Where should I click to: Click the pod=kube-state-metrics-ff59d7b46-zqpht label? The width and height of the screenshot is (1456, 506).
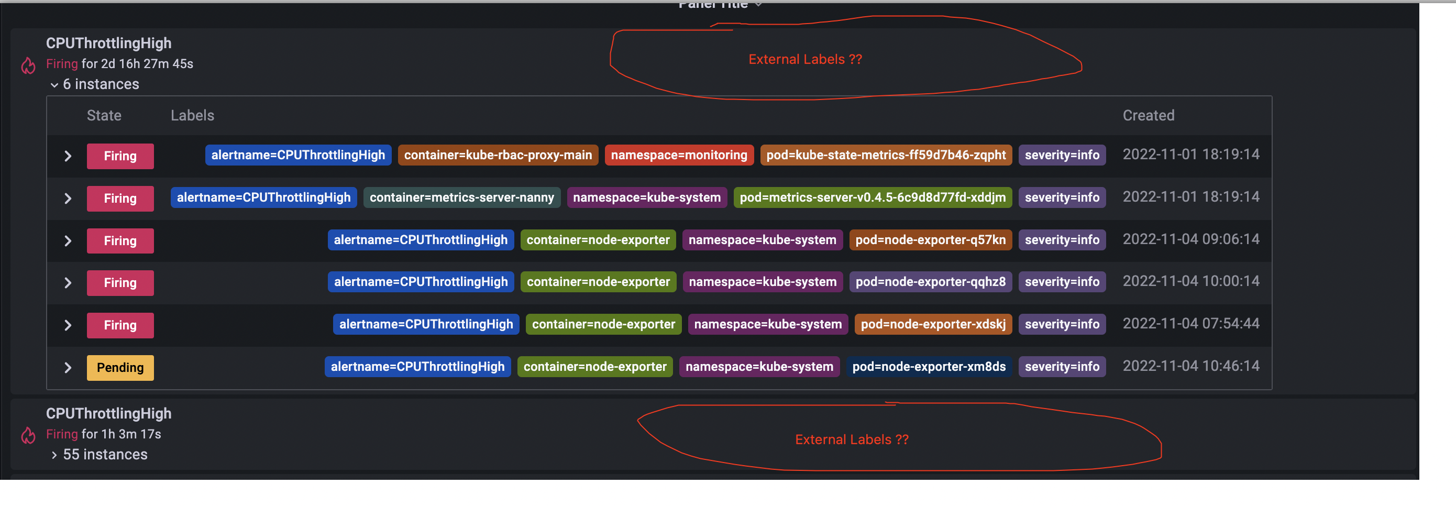click(x=885, y=155)
